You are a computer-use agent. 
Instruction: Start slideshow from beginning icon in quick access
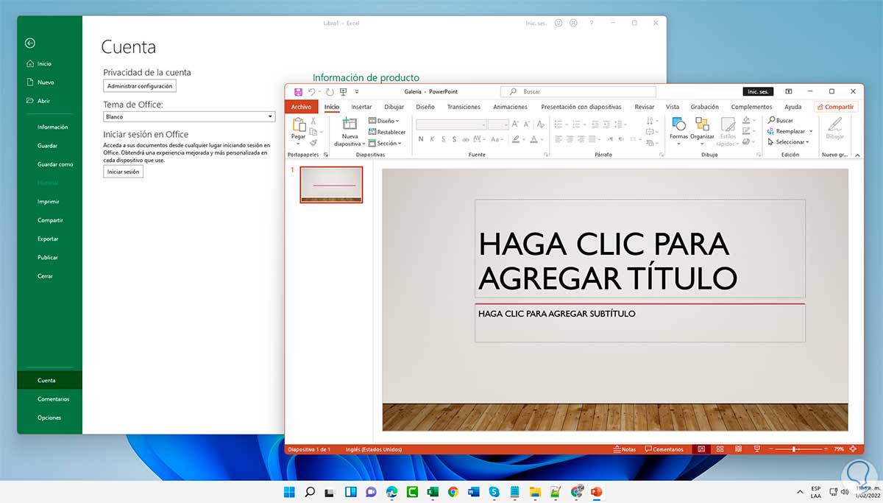pyautogui.click(x=343, y=92)
